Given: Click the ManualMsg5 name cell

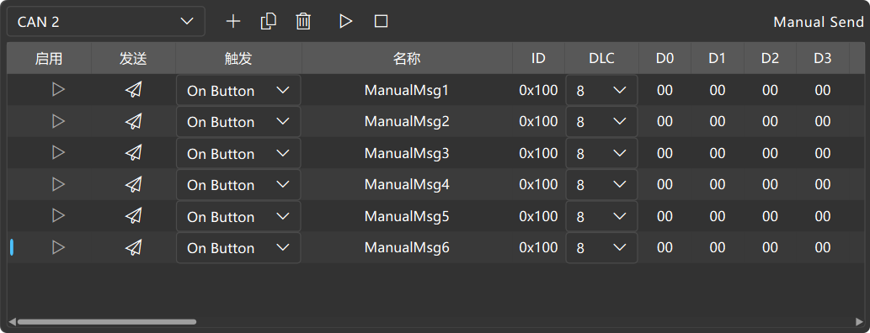Looking at the screenshot, I should tap(407, 216).
